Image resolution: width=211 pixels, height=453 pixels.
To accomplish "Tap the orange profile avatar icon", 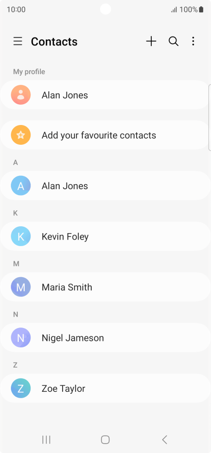I will 21,95.
